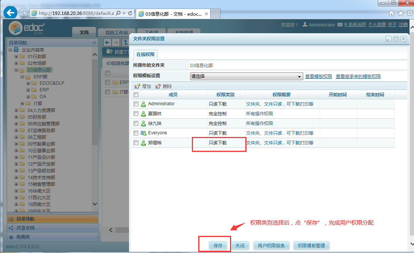The height and width of the screenshot is (253, 414).
Task: Open the 共享文档 section in sidebar
Action: click(25, 228)
